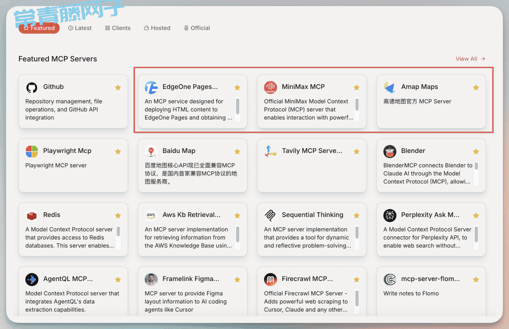This screenshot has width=509, height=329.
Task: Click the star on mcp-server-flomo card
Action: pos(476,280)
